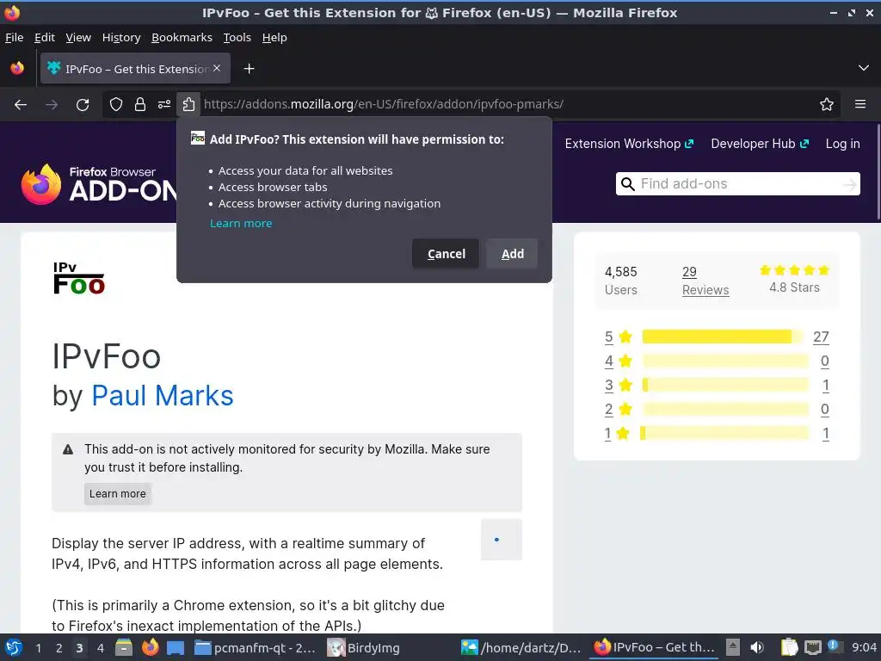Click Firefox Browser Add-ons logo
Viewport: 881px width, 661px height.
(99, 184)
